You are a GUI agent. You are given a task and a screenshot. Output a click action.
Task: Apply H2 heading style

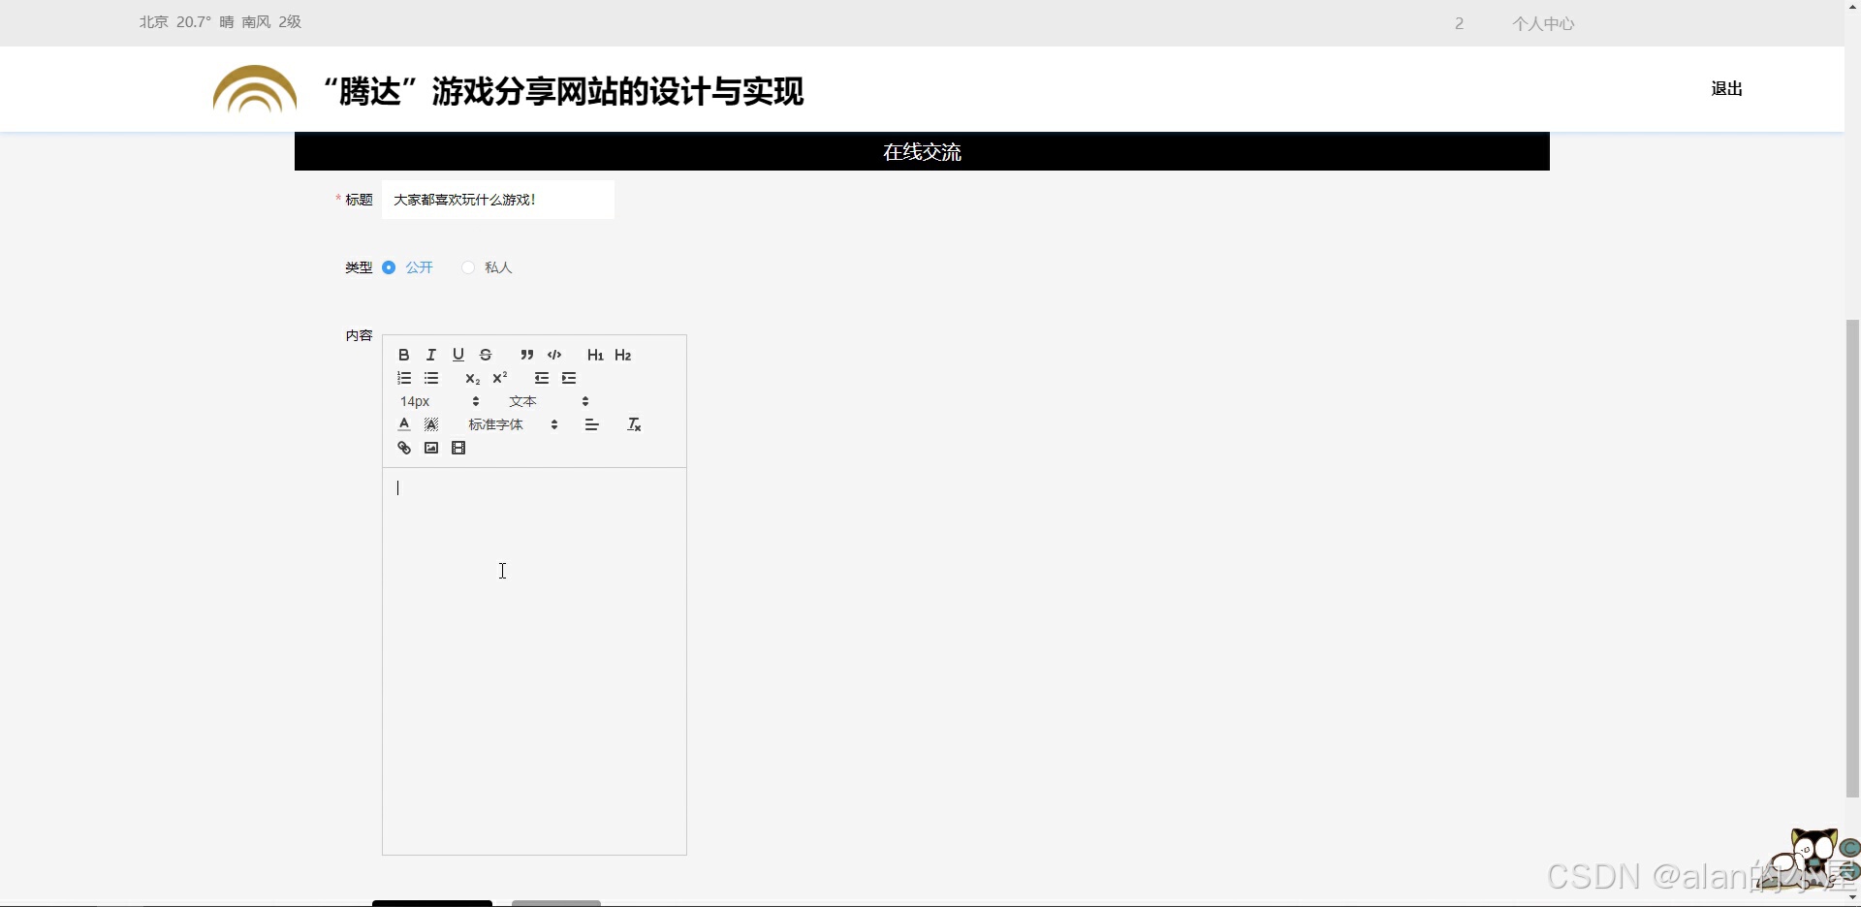(x=623, y=355)
